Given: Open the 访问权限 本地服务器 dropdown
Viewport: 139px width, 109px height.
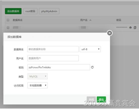Looking at the screenshot, I should [x=37, y=85].
